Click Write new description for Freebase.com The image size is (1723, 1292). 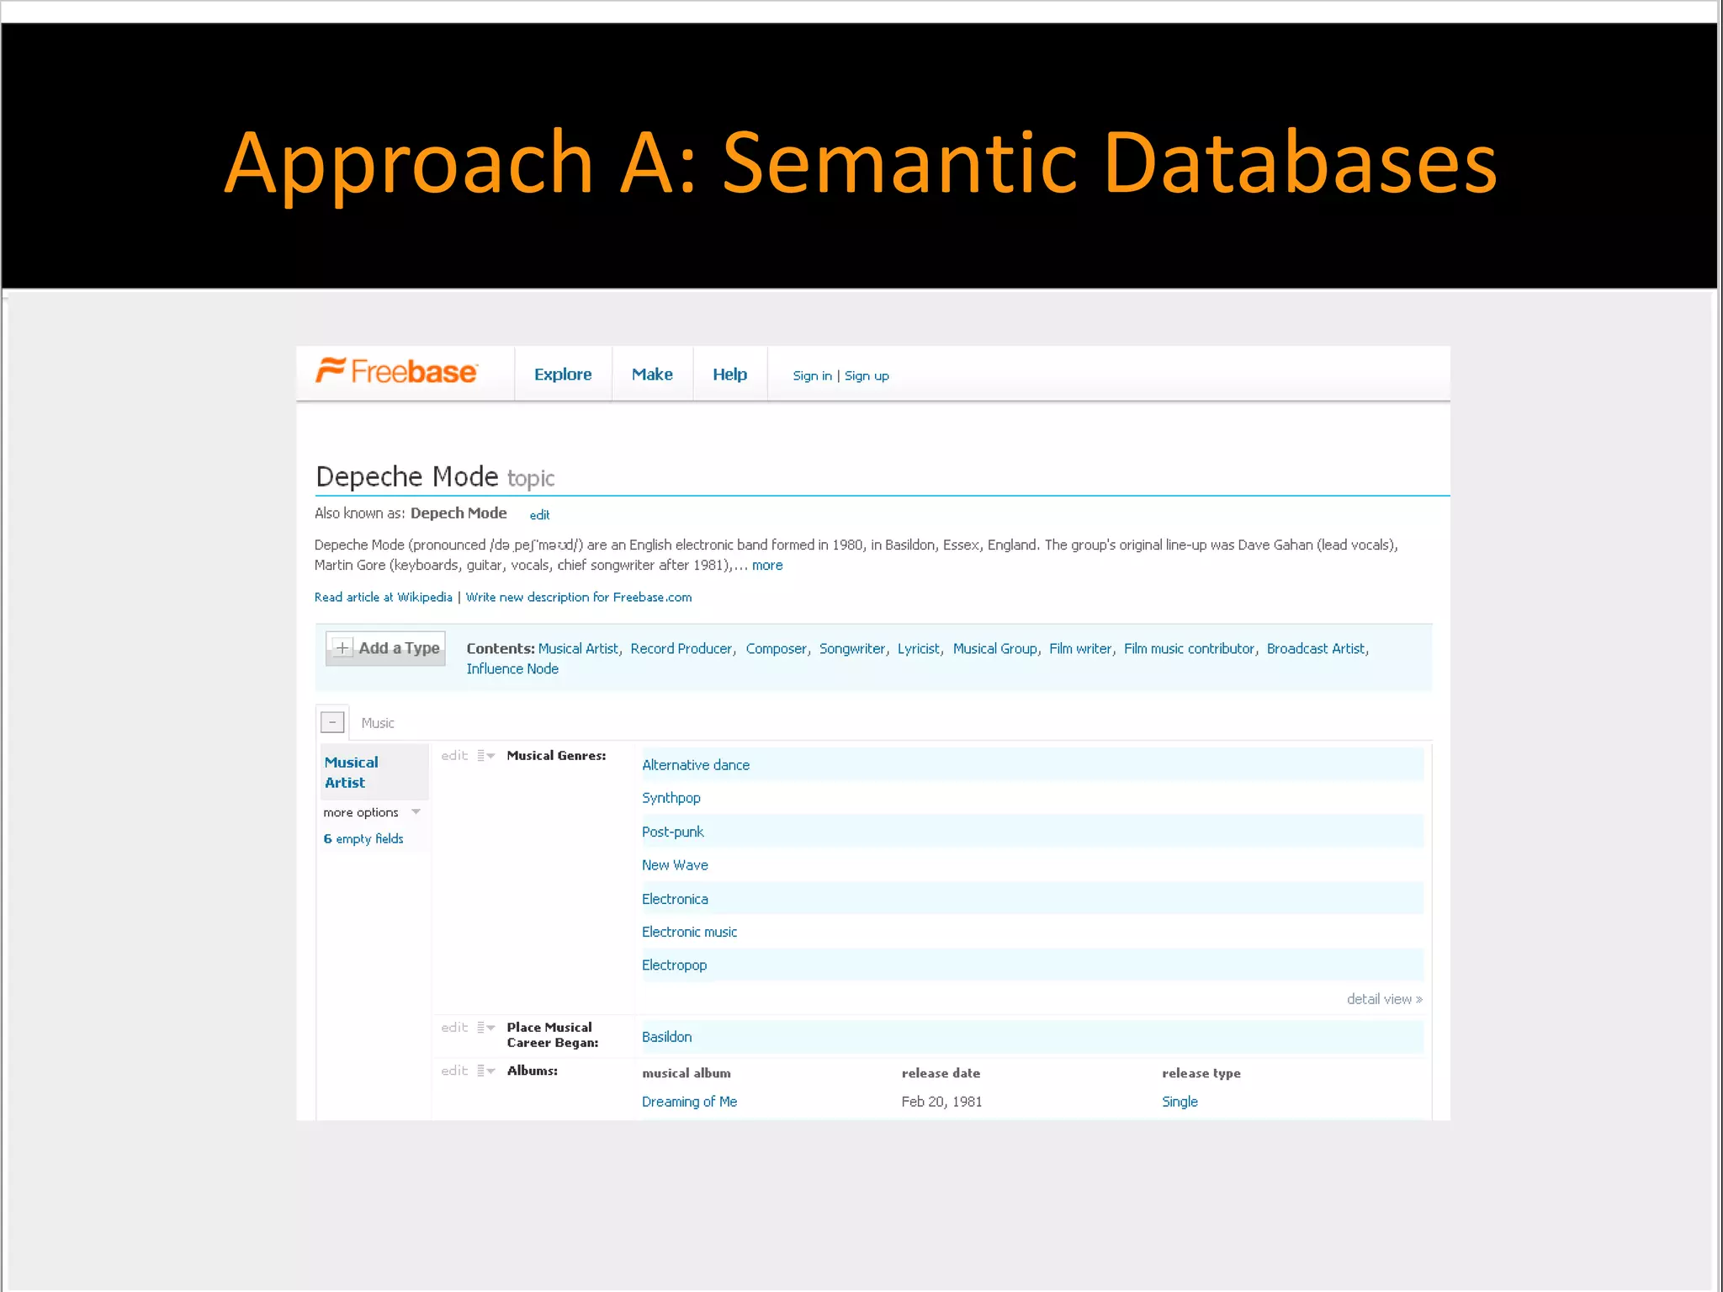click(x=579, y=598)
